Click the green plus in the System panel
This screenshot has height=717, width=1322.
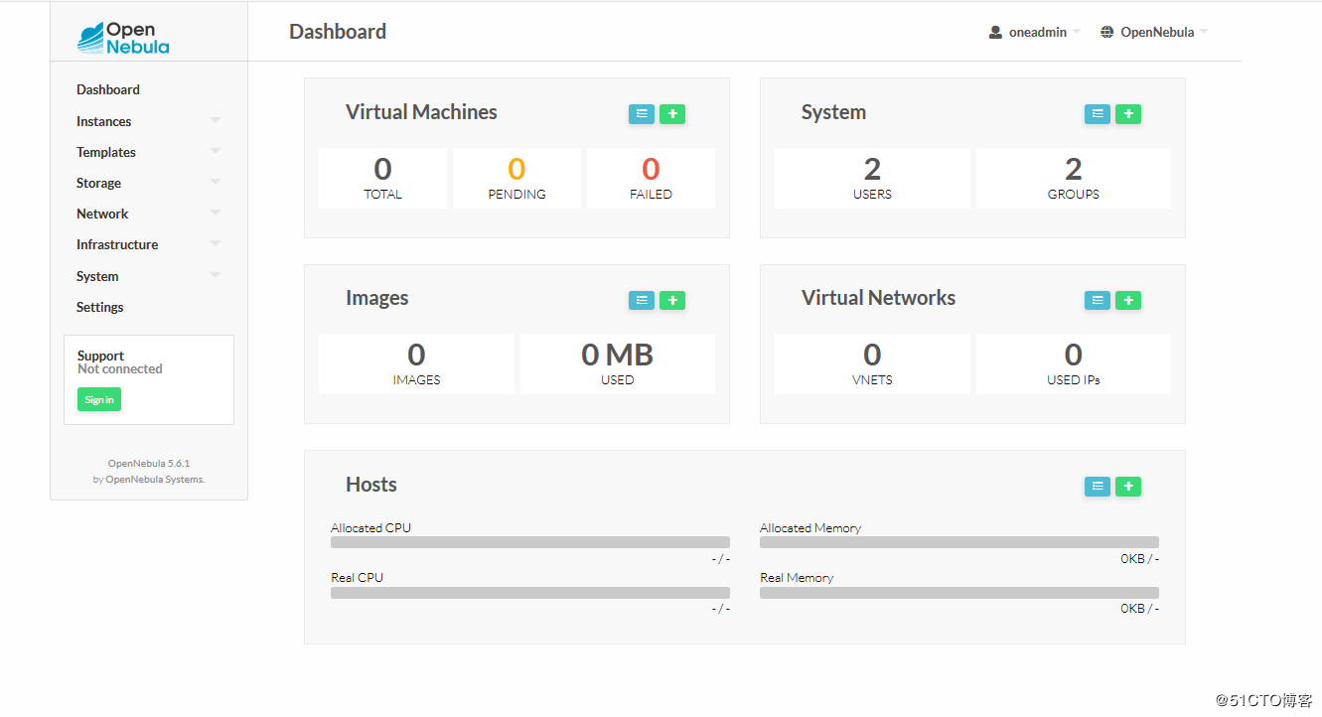(x=1128, y=114)
